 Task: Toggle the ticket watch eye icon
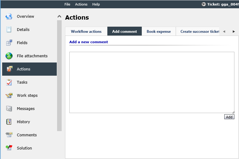pyautogui.click(x=203, y=4)
